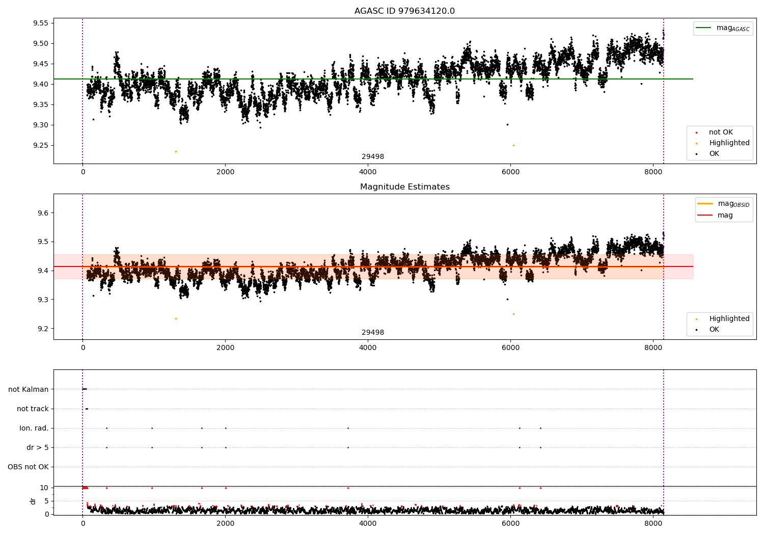The height and width of the screenshot is (535, 764).
Task: Click the orange highlighted point near x=1300 in top plot
Action: [176, 151]
